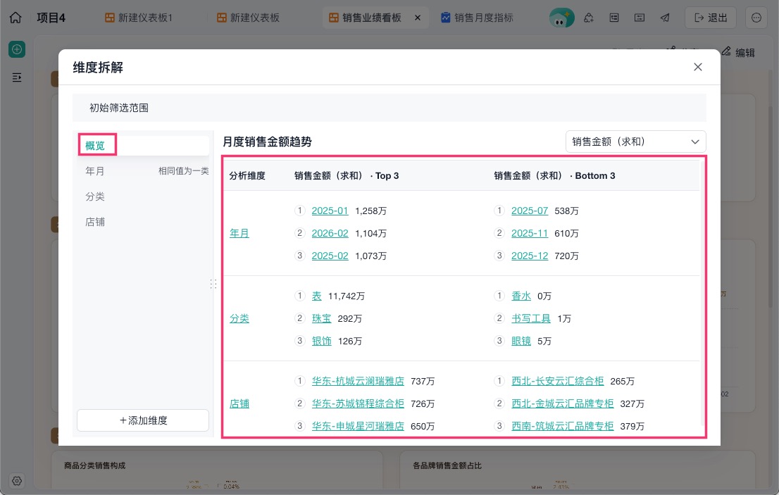Viewport: 779px width, 495px height.
Task: Switch to the 新建仪表板 tab
Action: pos(249,18)
